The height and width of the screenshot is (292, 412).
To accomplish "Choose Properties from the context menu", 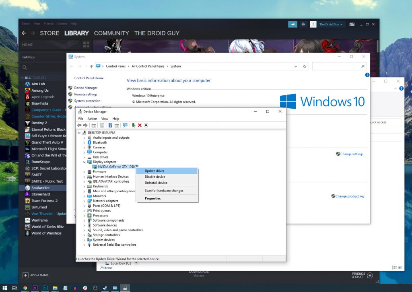I will [167, 199].
